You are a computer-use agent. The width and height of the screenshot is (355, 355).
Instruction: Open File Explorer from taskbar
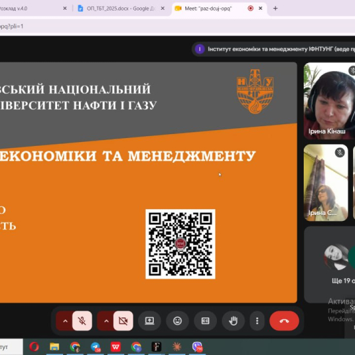click(55, 346)
